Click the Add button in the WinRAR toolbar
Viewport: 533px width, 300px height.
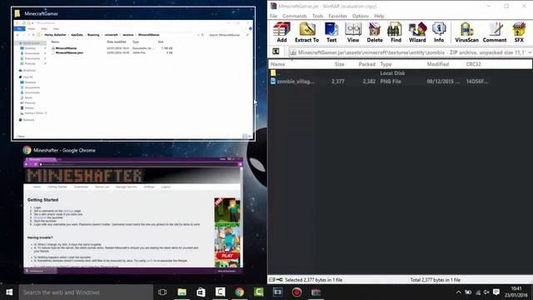[281, 32]
